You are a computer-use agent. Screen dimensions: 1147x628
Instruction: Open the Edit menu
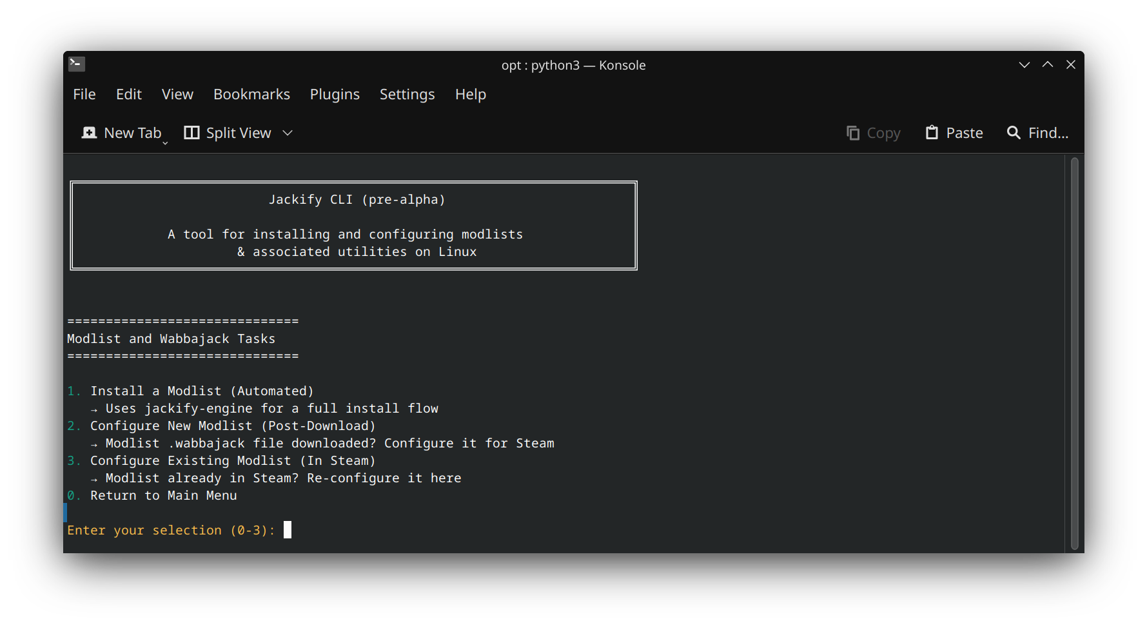pyautogui.click(x=129, y=94)
